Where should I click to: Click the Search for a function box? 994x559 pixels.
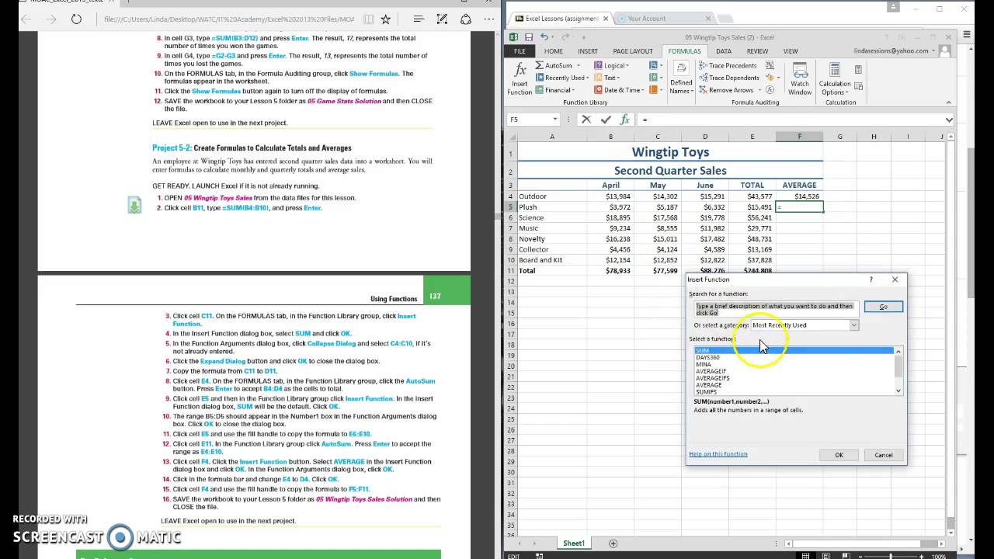pyautogui.click(x=777, y=309)
